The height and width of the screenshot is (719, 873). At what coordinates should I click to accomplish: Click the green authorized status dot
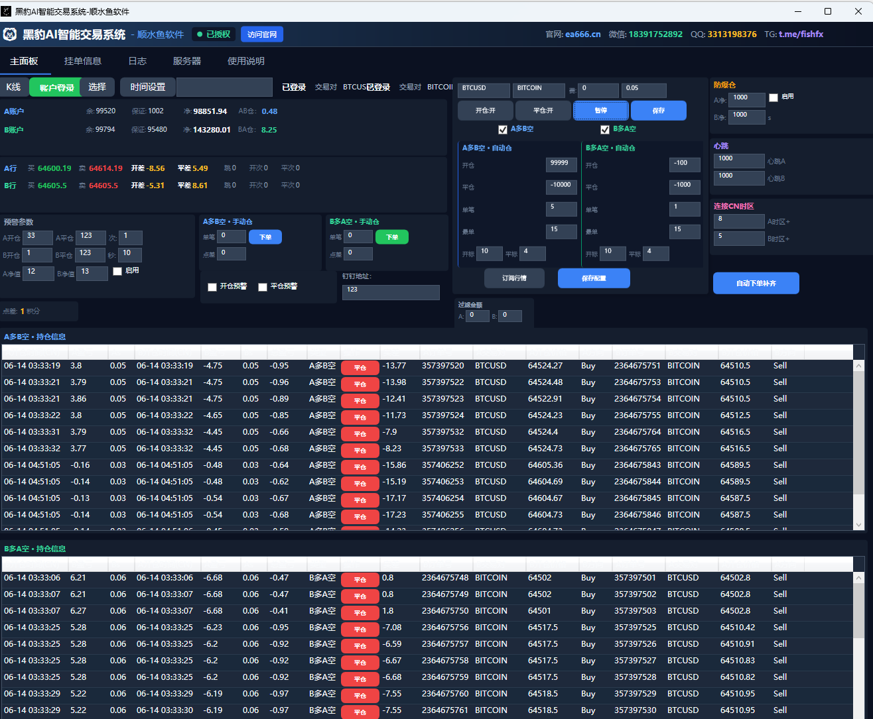(x=200, y=34)
